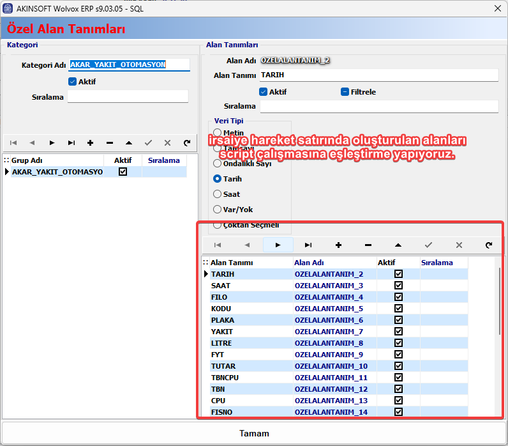Edit field with Alan Tanımları triangle icon
Image resolution: width=508 pixels, height=446 pixels.
tap(398, 245)
